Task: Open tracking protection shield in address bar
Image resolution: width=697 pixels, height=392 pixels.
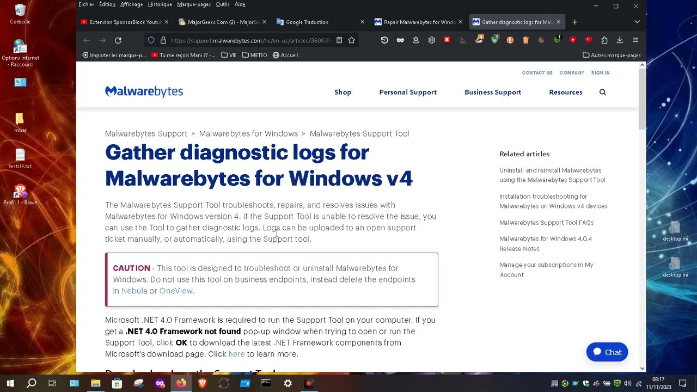Action: coord(151,40)
